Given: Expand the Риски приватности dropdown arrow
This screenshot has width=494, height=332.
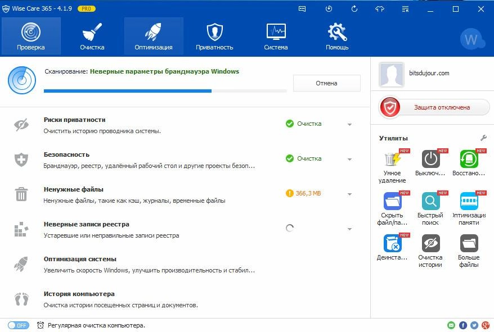Looking at the screenshot, I should pos(349,124).
